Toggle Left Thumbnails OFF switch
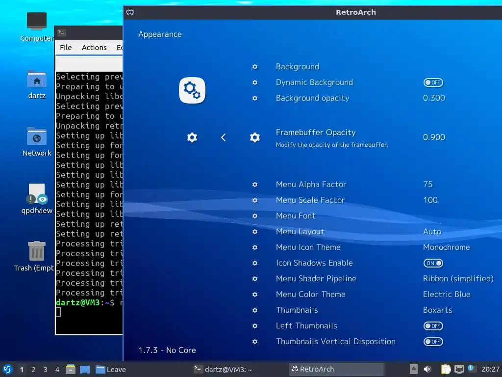The image size is (502, 377). [x=433, y=326]
